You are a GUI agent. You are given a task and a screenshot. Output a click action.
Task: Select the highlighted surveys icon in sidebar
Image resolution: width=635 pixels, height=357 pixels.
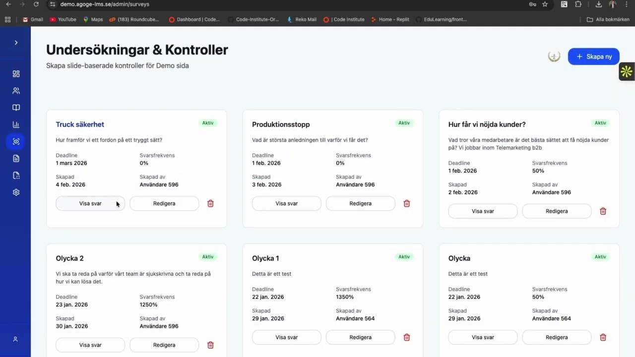pyautogui.click(x=16, y=141)
